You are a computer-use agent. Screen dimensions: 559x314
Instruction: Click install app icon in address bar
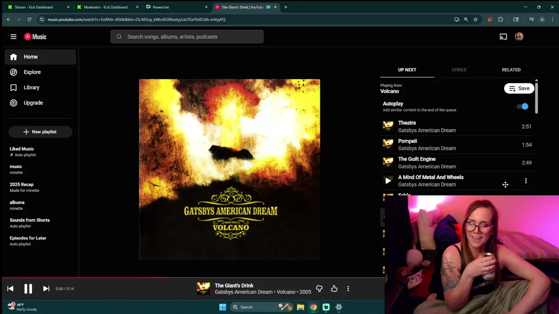coord(457,19)
